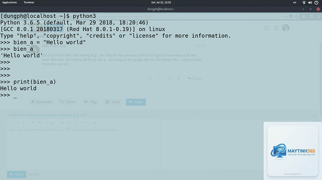Insert hyperlink via composer toolbar
This screenshot has width=322, height=180.
coord(33,123)
